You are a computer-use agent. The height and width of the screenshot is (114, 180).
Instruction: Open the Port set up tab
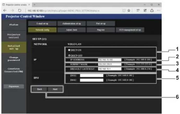(x=101, y=23)
